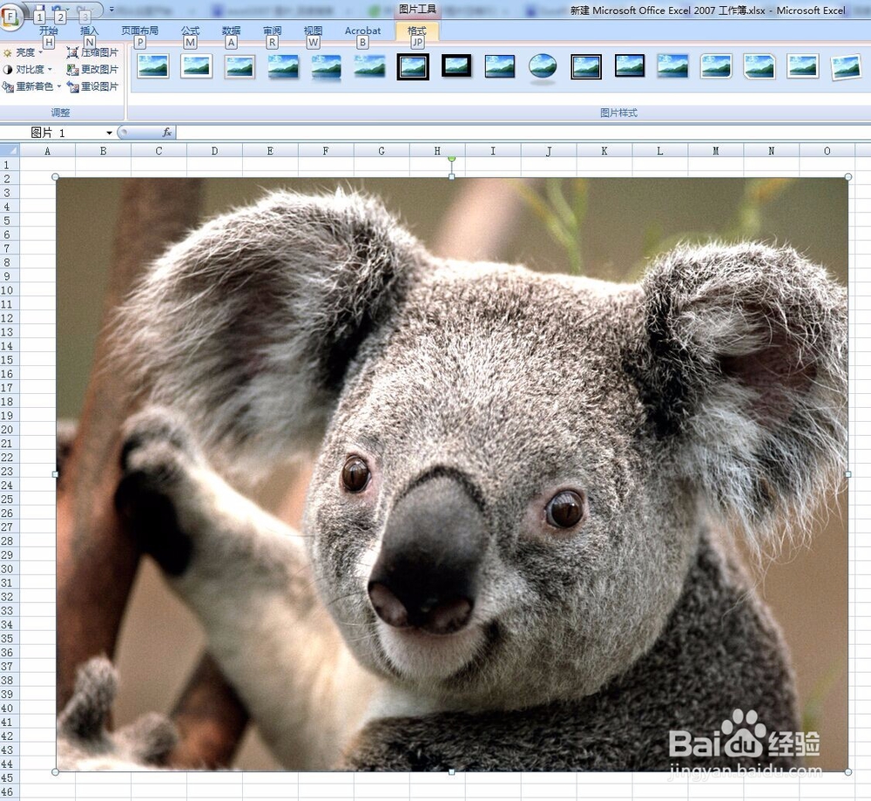This screenshot has width=871, height=801.
Task: Click the 格式 (Format) Picture Tools tab
Action: tap(417, 31)
